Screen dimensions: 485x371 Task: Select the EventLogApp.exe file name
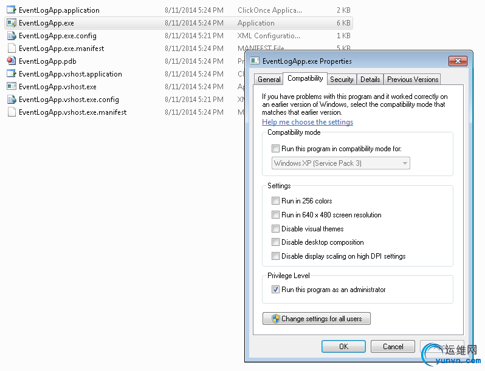point(46,23)
